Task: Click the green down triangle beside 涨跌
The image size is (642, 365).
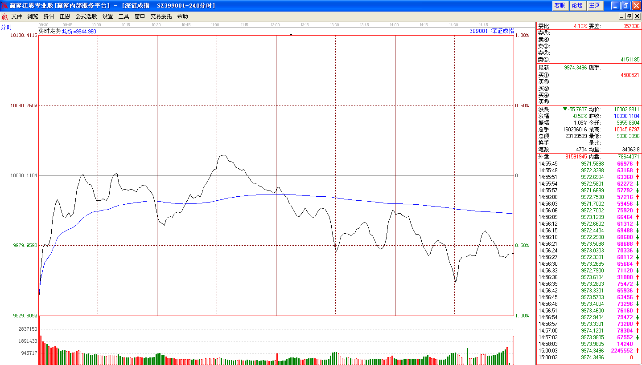Action: click(x=565, y=109)
